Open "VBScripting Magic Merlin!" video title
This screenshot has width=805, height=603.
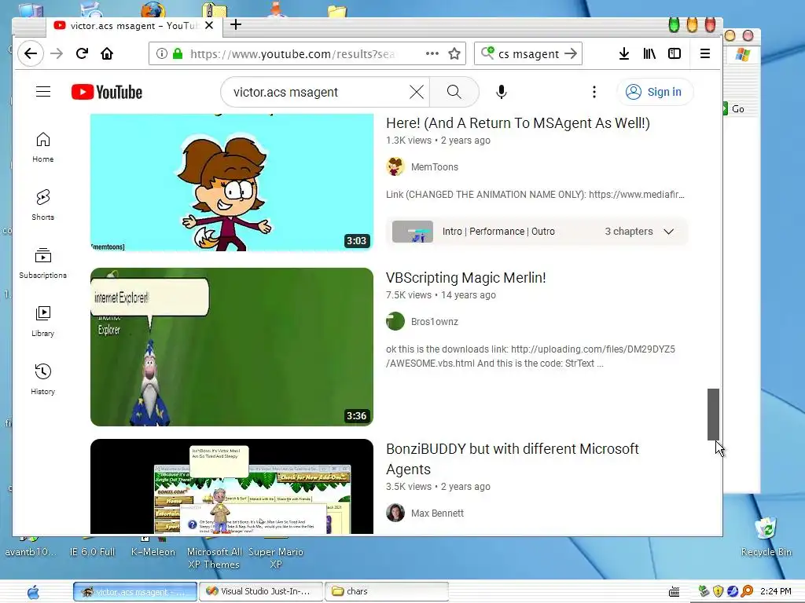click(x=465, y=278)
